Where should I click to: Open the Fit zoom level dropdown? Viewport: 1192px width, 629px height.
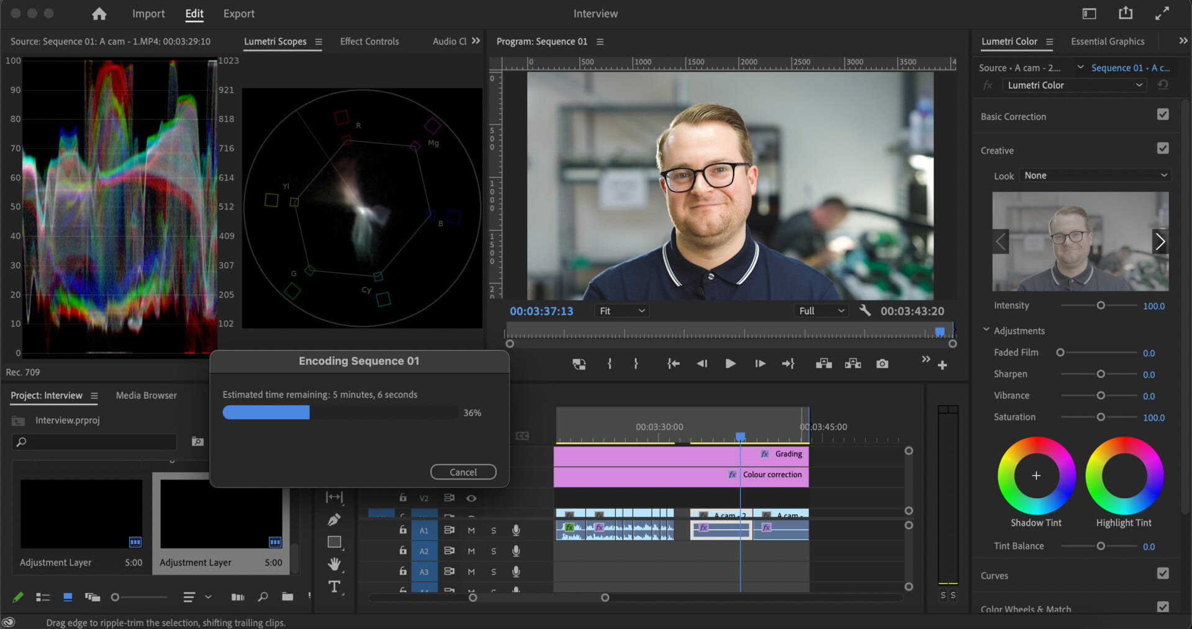(x=621, y=311)
